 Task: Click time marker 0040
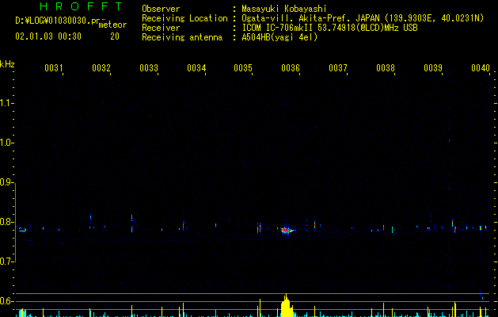pos(481,68)
